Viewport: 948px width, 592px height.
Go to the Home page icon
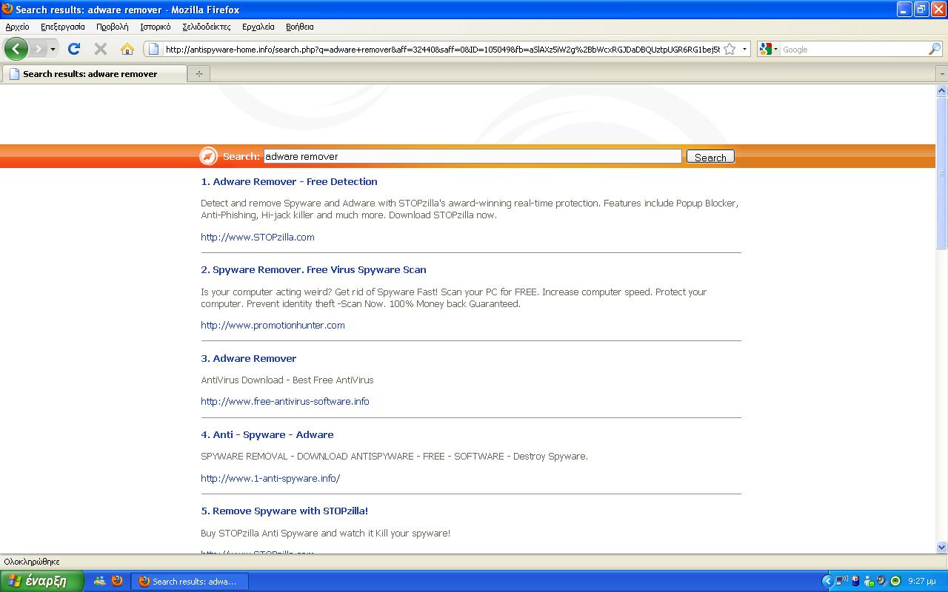point(127,49)
